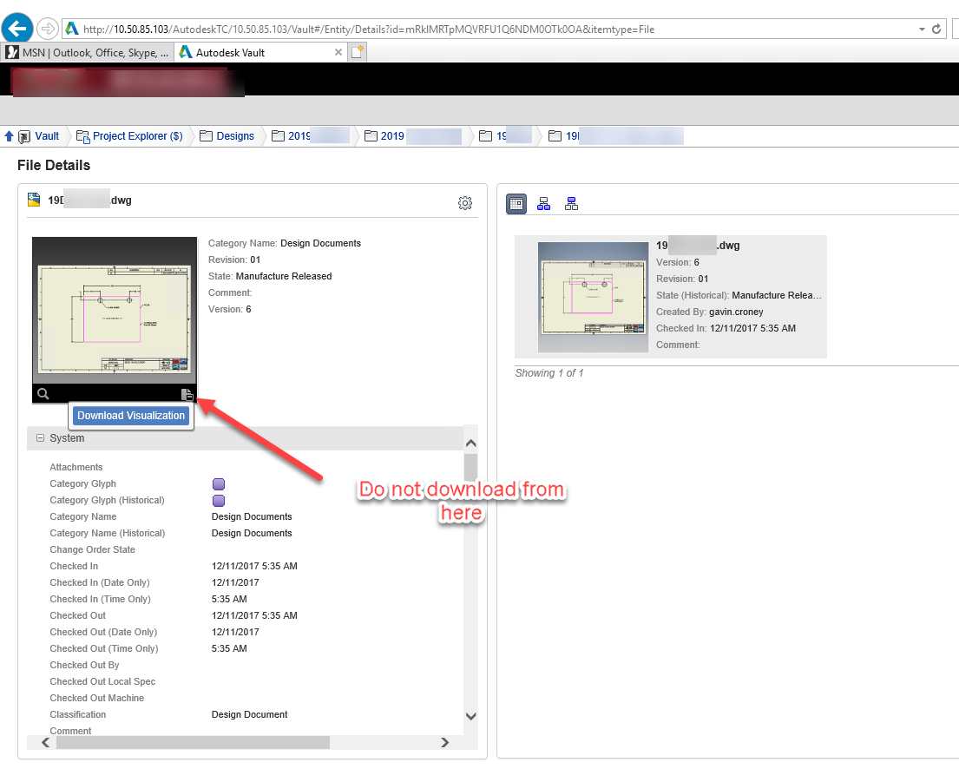Click the properties scroll up arrow
Viewport: 959px width, 782px height.
[x=470, y=443]
